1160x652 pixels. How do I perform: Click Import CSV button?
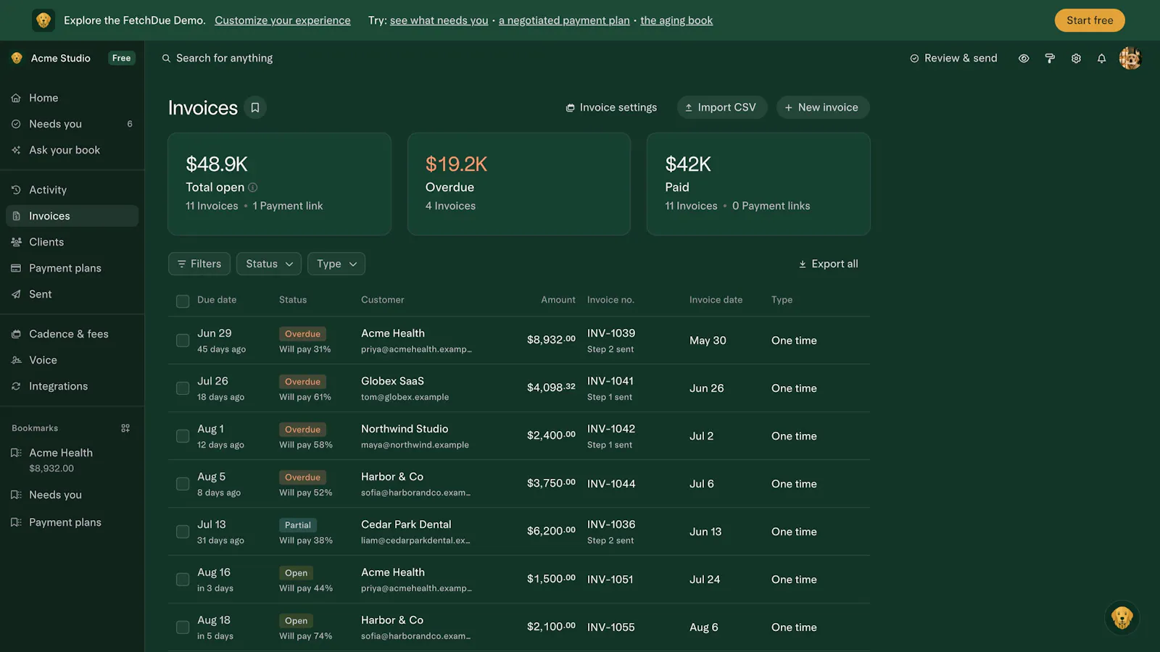point(722,107)
